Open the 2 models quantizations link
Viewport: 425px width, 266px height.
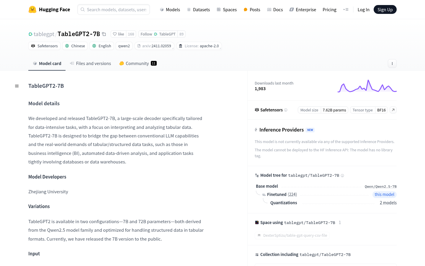pyautogui.click(x=388, y=203)
